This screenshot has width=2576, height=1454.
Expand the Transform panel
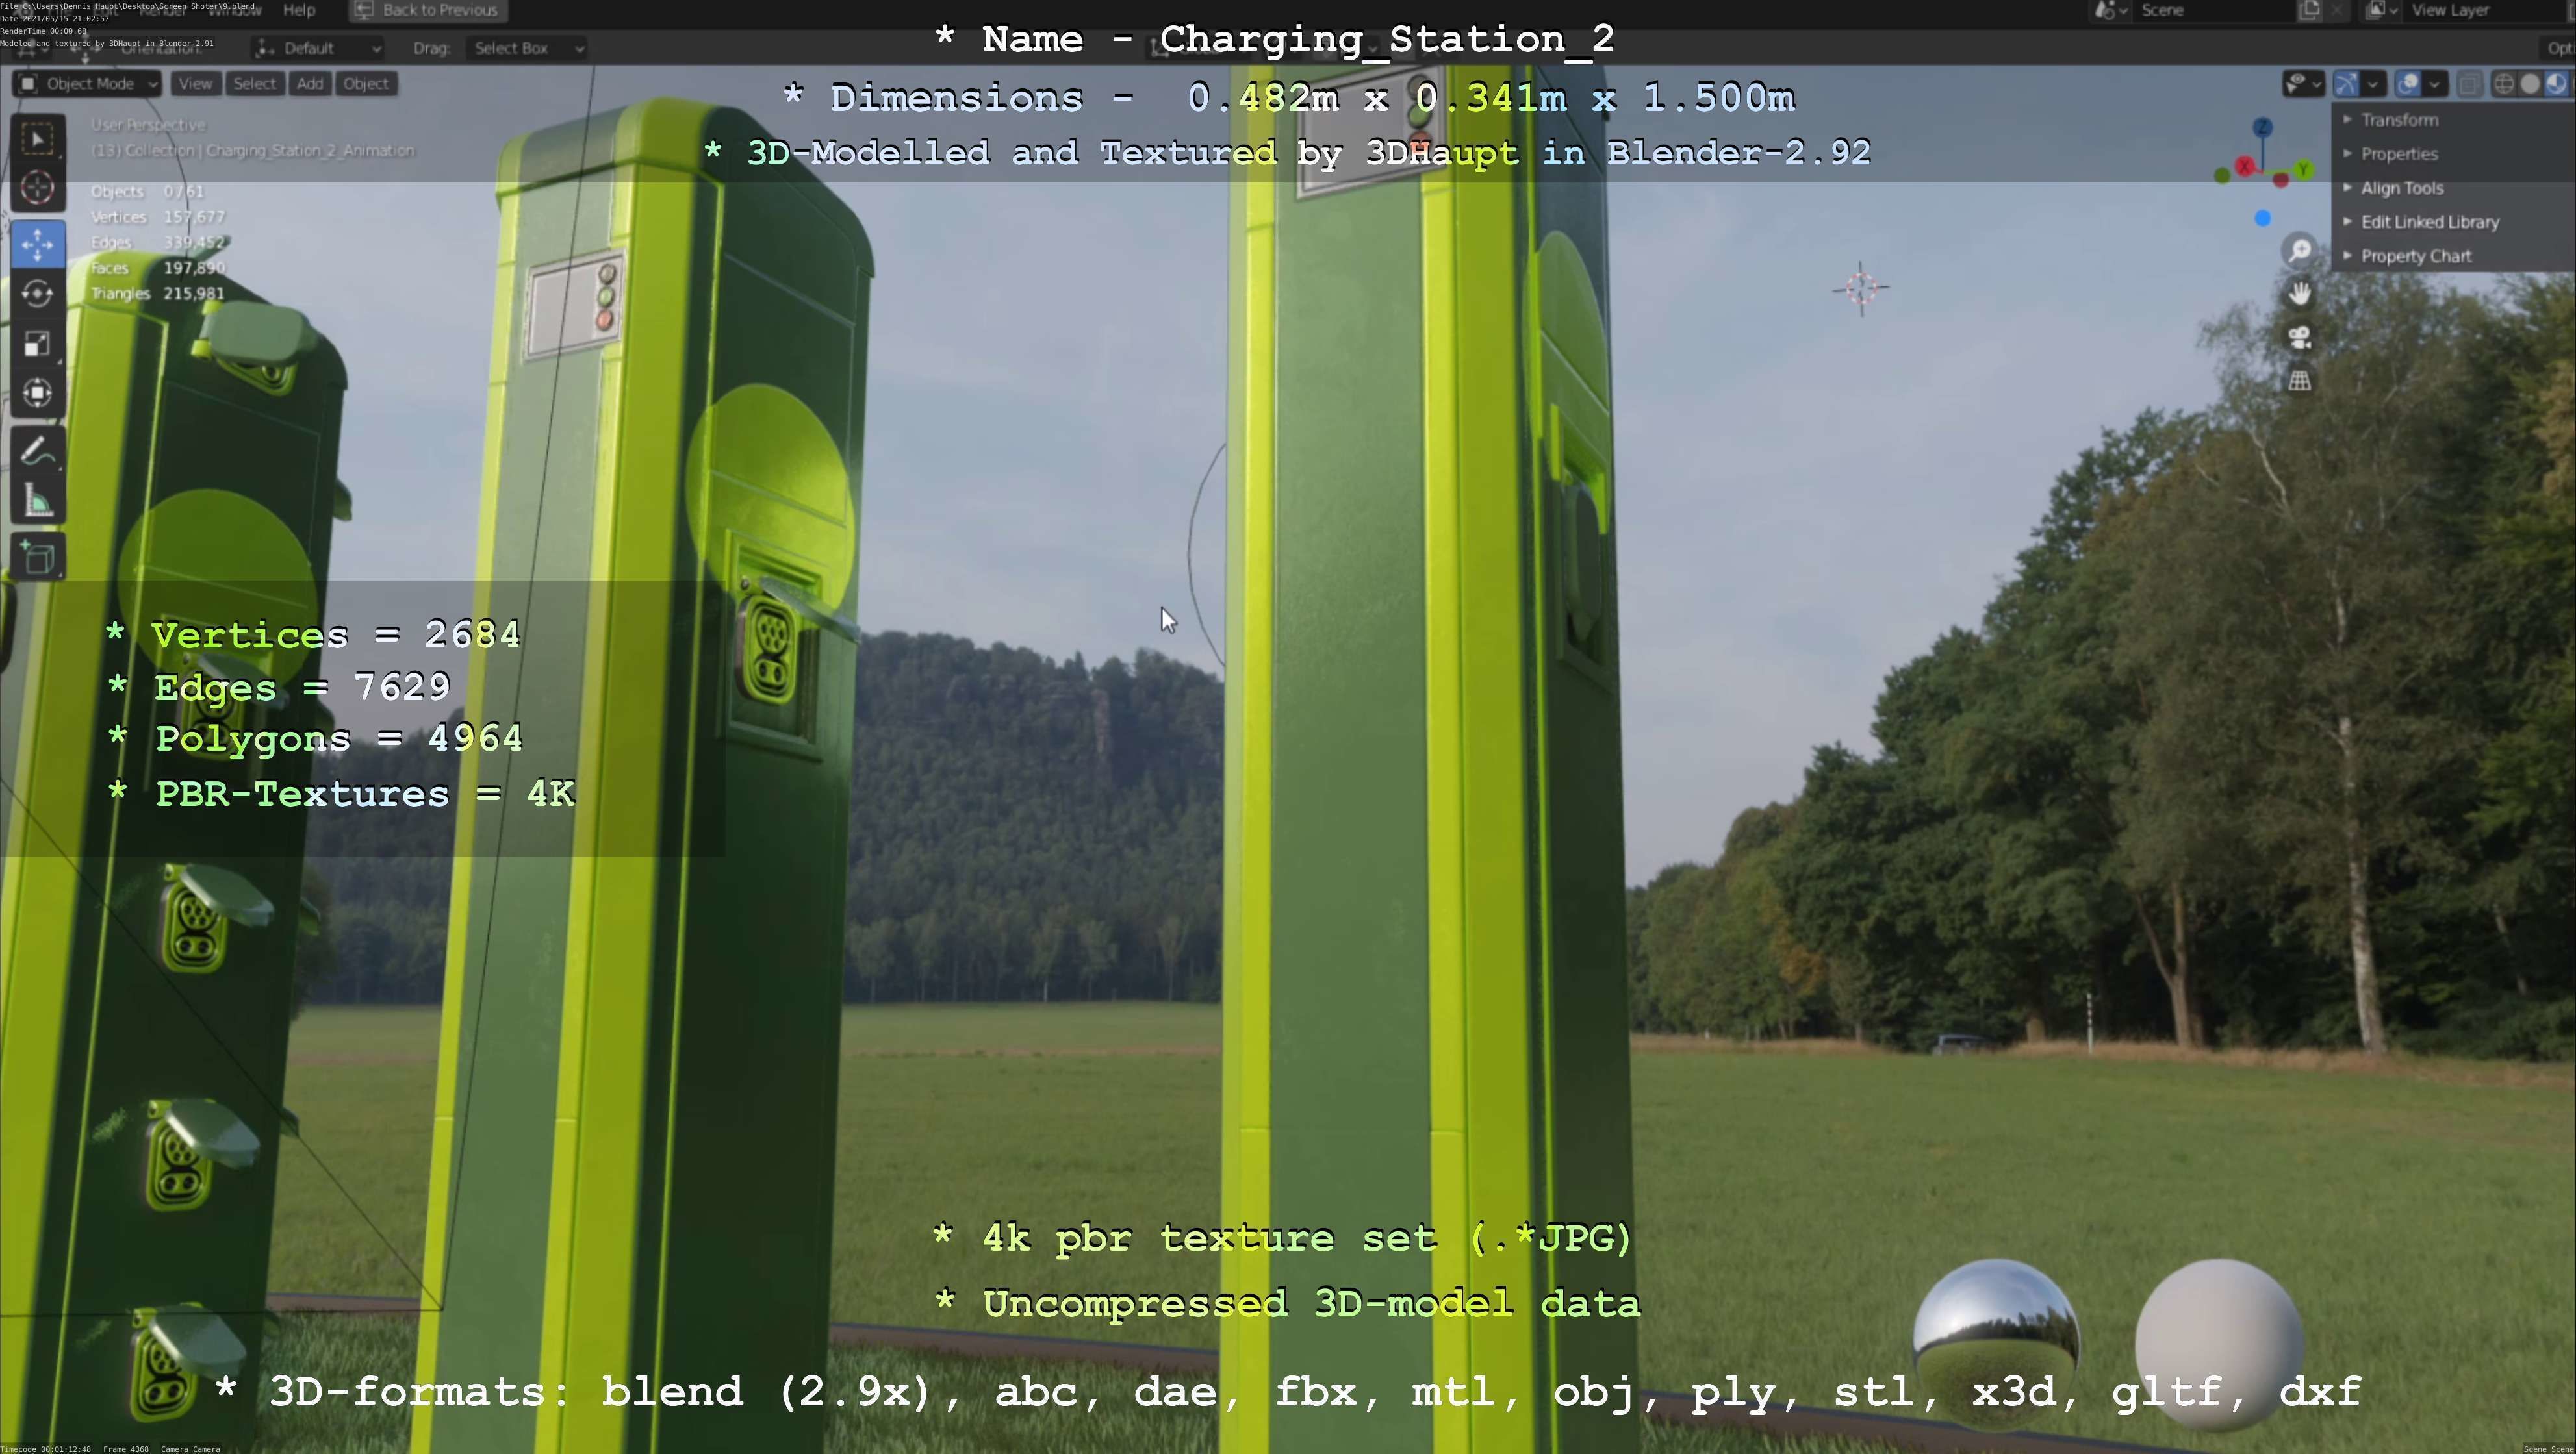2399,120
